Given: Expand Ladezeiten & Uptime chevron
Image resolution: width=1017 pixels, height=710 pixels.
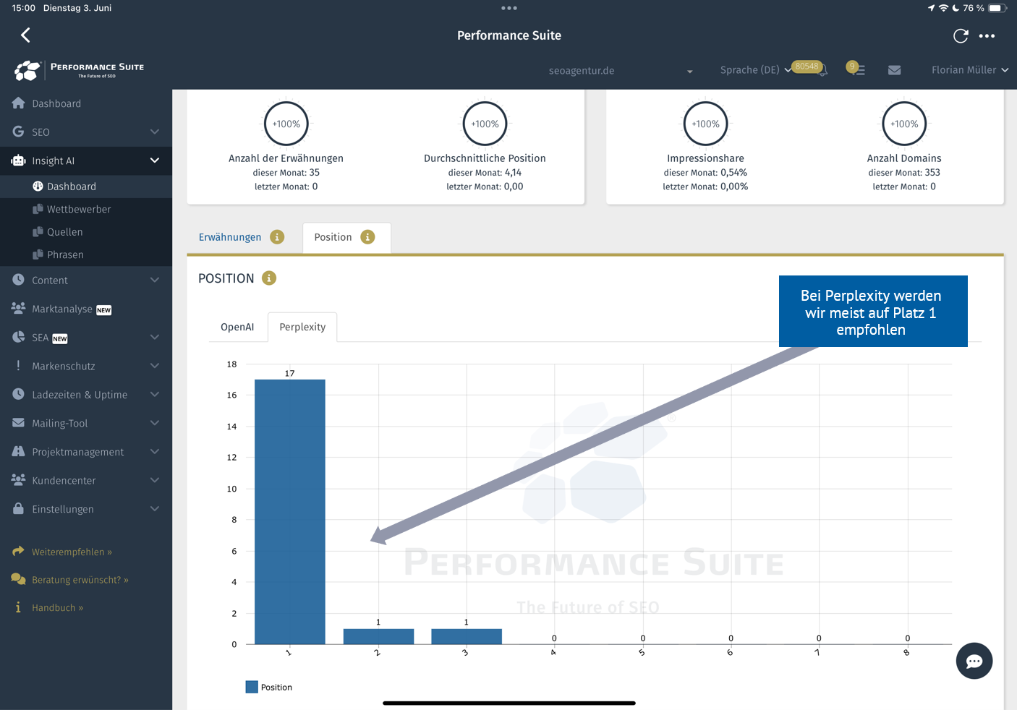Looking at the screenshot, I should coord(154,394).
